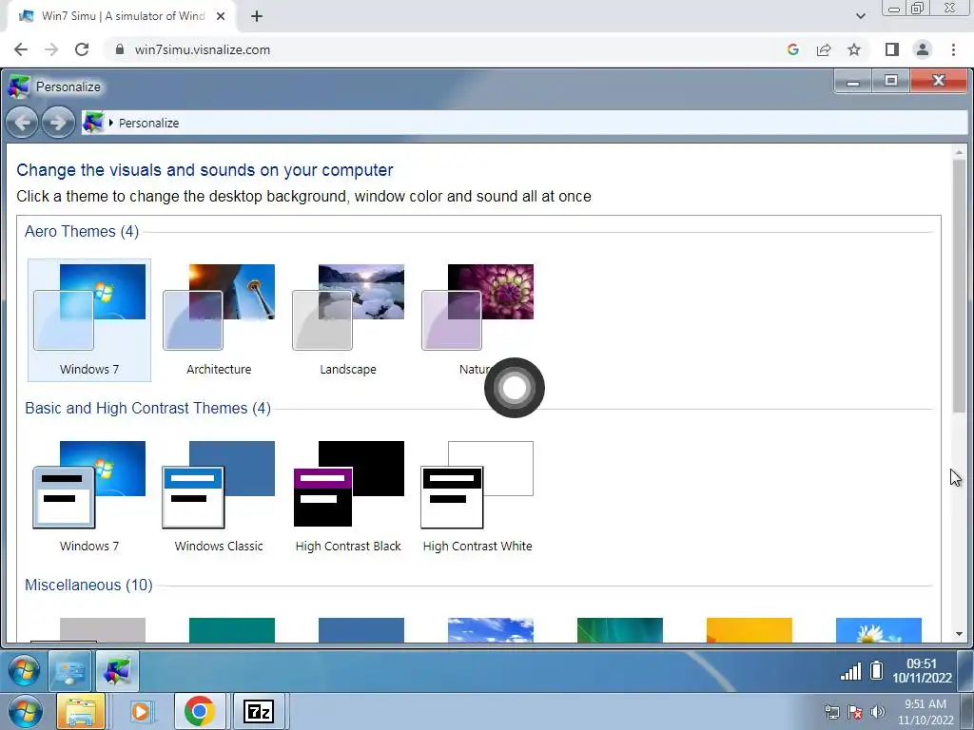This screenshot has height=730, width=974.
Task: Open the host Windows Start button
Action: pyautogui.click(x=25, y=711)
